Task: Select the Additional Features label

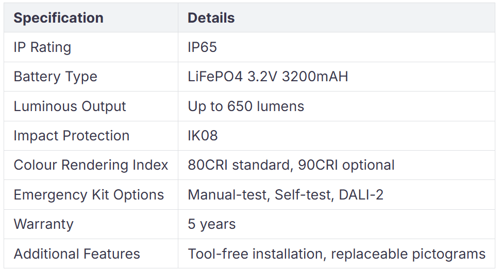Action: pos(77,254)
